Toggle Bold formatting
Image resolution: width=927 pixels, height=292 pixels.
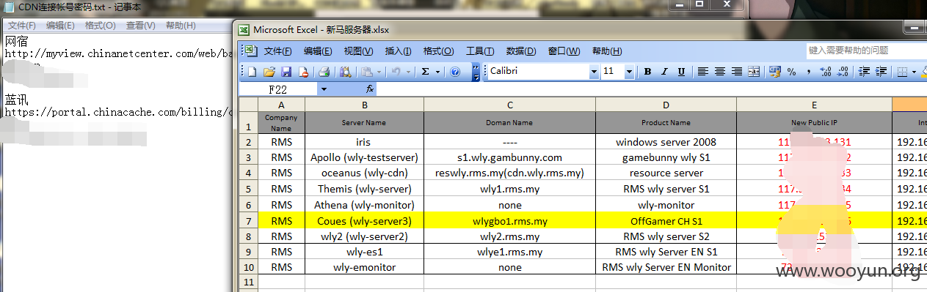coord(647,72)
